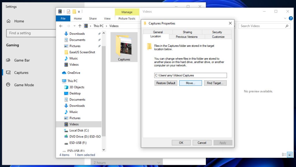296x167 pixels.
Task: Open Pictures under This PC
Action: click(x=75, y=118)
